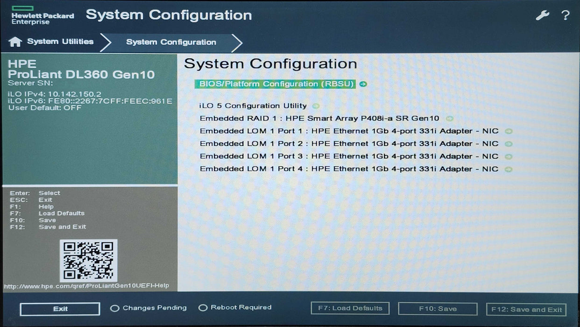Click the arrow beside Embedded RAID 1 entry
580x327 pixels.
450,118
